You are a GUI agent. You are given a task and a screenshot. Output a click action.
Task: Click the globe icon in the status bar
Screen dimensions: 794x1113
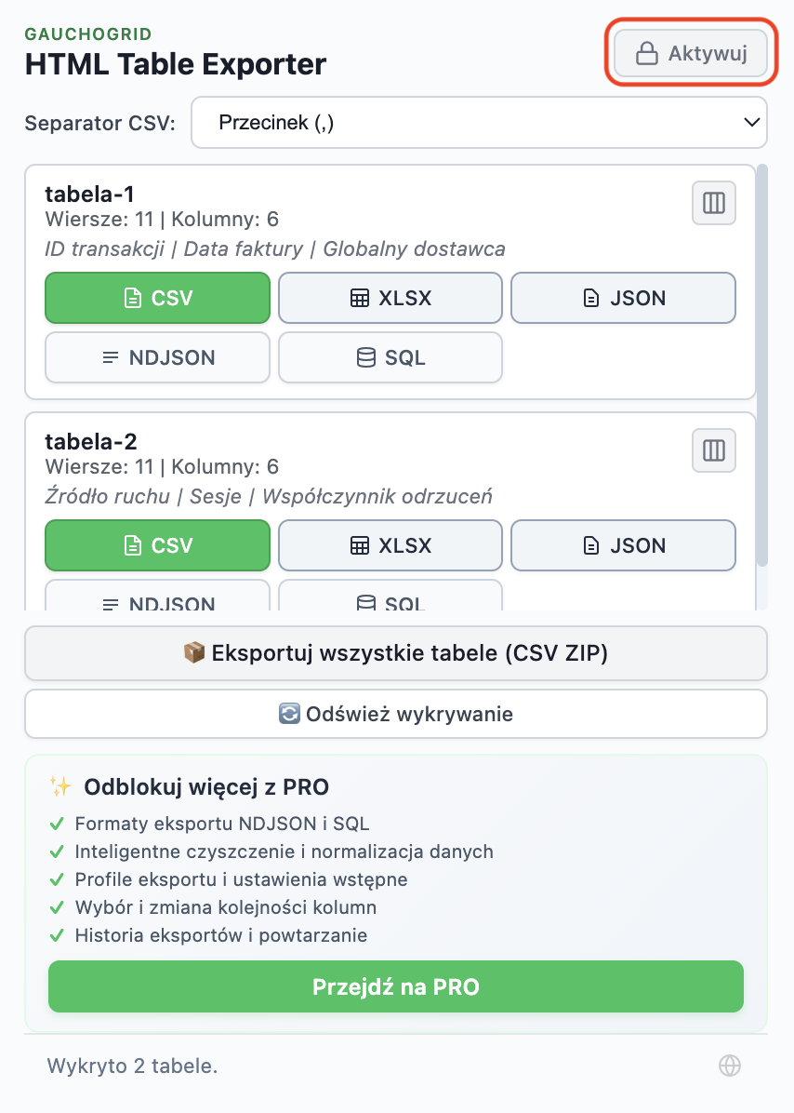pyautogui.click(x=730, y=1065)
